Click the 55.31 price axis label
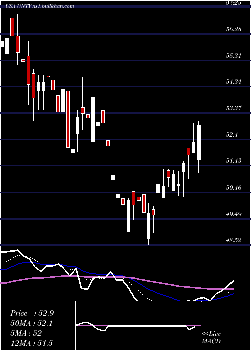 pyautogui.click(x=233, y=55)
